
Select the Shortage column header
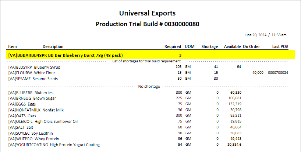[209, 46]
